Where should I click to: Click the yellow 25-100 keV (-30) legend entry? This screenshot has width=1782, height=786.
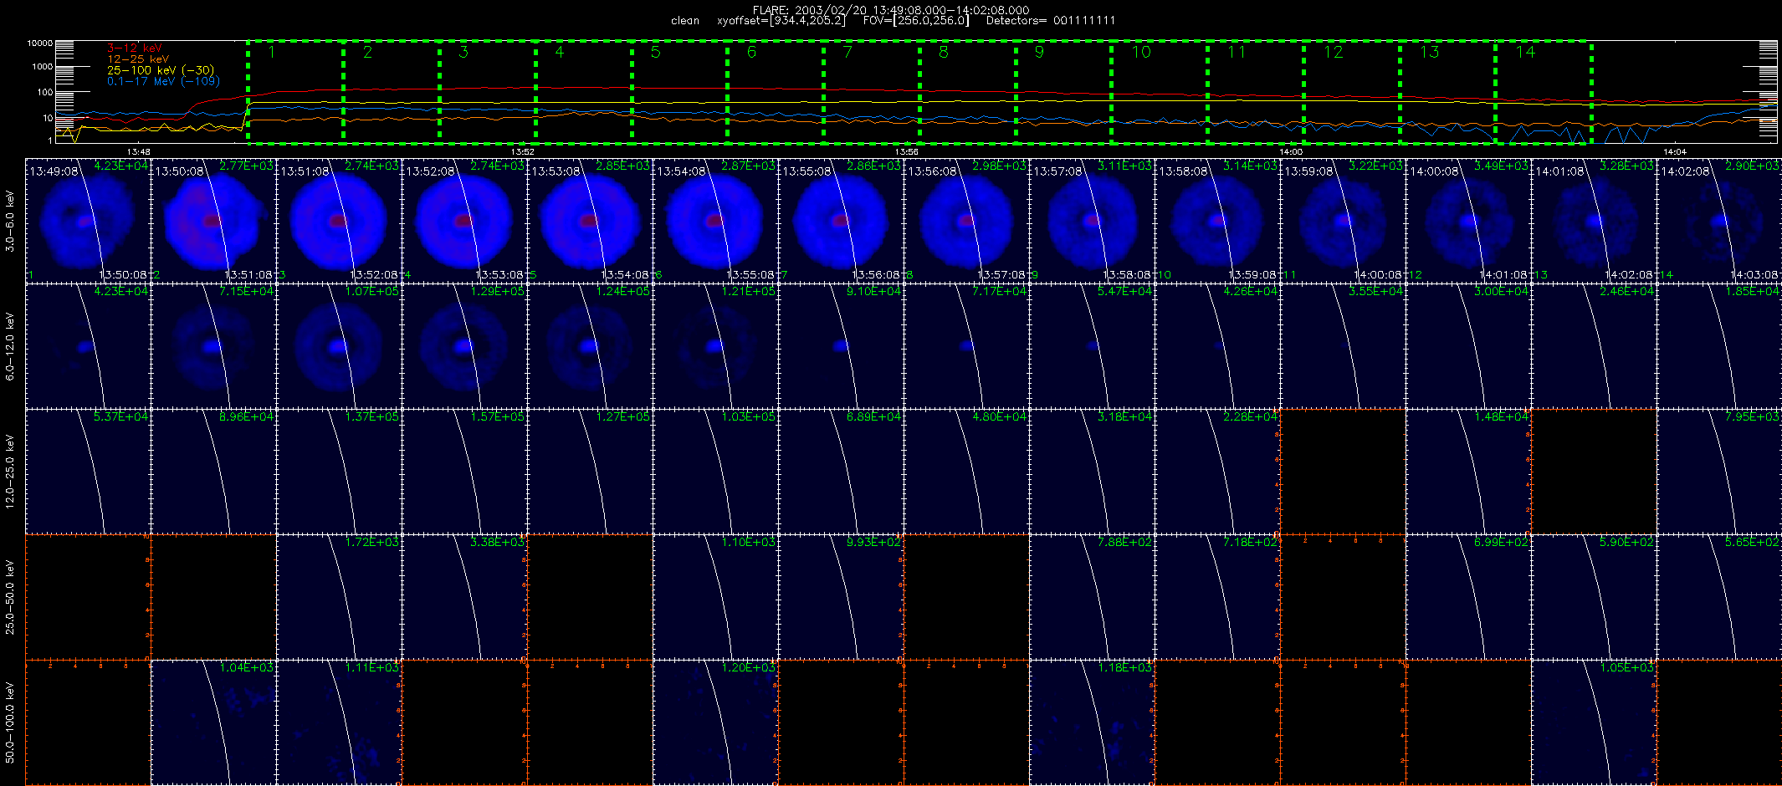[x=160, y=70]
